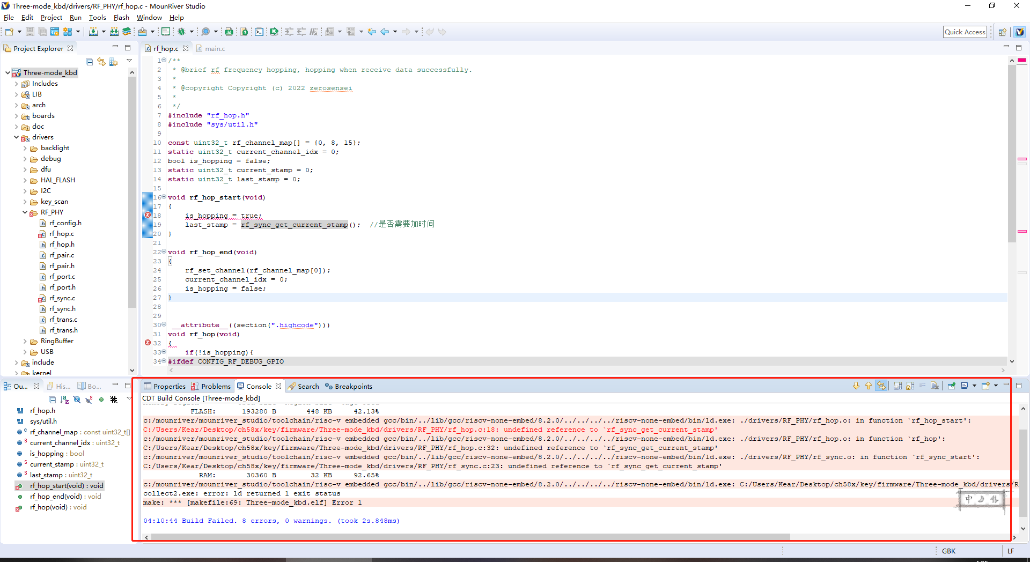Toggle Hide Inactive Elements in Outline
The height and width of the screenshot is (562, 1030).
pyautogui.click(x=114, y=400)
